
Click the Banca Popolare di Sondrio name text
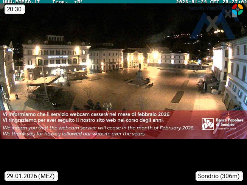point(229,122)
